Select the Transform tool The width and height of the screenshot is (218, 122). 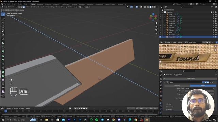click(x=3, y=35)
